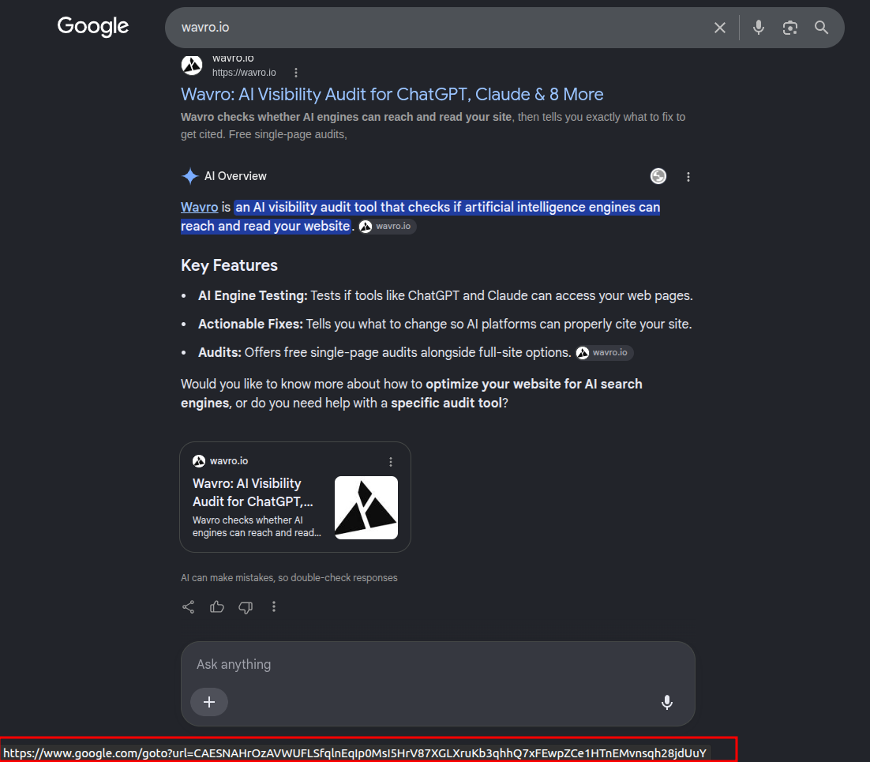
Task: Select the Actionable Fixes bullet text
Action: (445, 324)
